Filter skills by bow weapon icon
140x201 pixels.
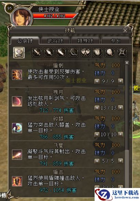(x=73, y=52)
